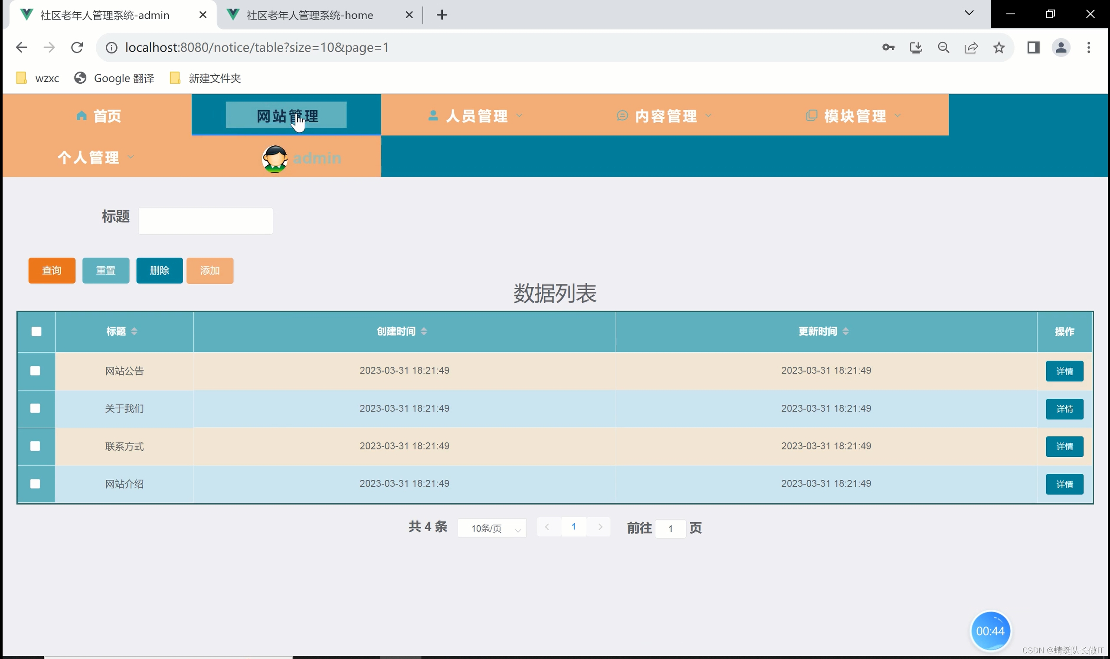This screenshot has height=659, width=1110.
Task: Toggle the select-all checkbox in table header
Action: 36,331
